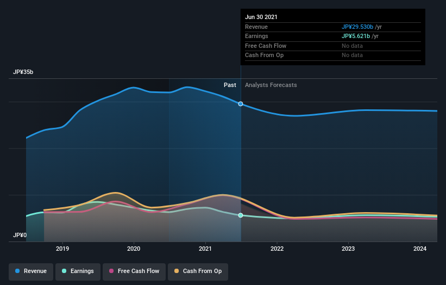The width and height of the screenshot is (446, 285).
Task: Click the JP¥35b y-axis label
Action: click(x=23, y=72)
